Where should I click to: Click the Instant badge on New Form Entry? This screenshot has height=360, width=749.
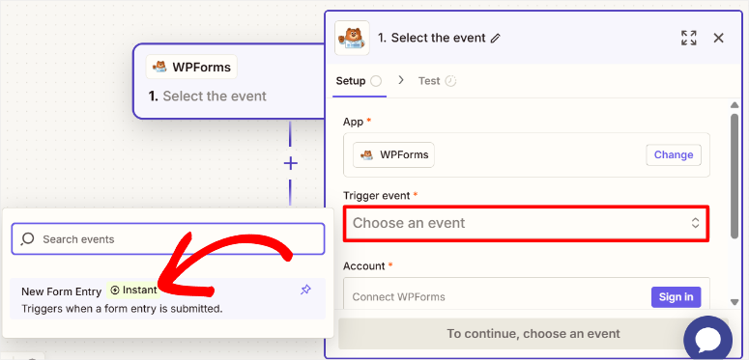pos(133,290)
